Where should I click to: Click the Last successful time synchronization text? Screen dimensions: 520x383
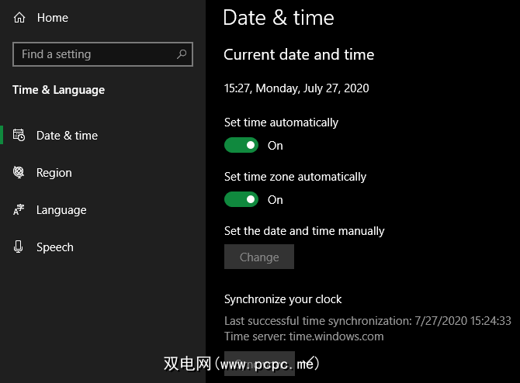(367, 321)
